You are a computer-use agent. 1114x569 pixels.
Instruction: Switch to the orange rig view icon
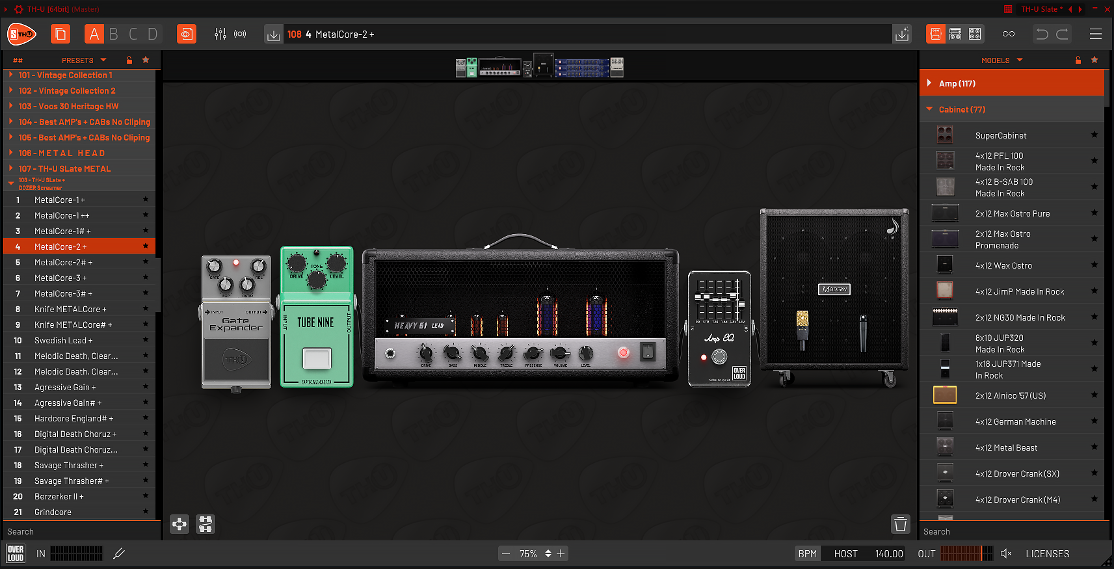(x=936, y=34)
